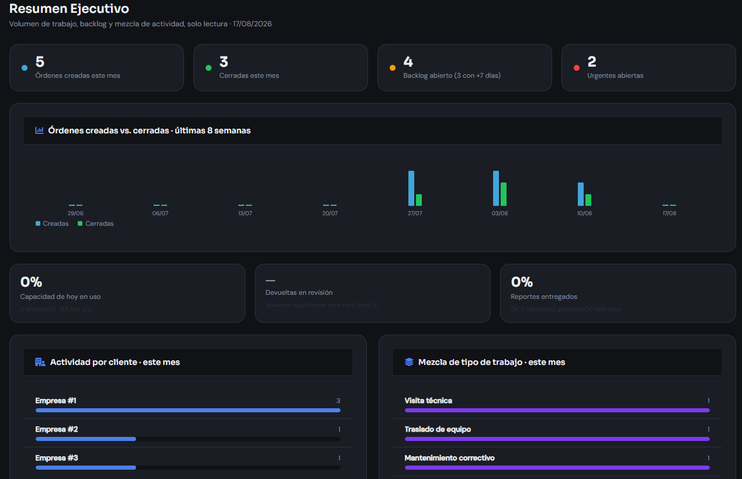742x479 pixels.
Task: Click the chart title "Órdenes creadas vs. cerradas · últimas 8 semanas"
Action: point(150,130)
